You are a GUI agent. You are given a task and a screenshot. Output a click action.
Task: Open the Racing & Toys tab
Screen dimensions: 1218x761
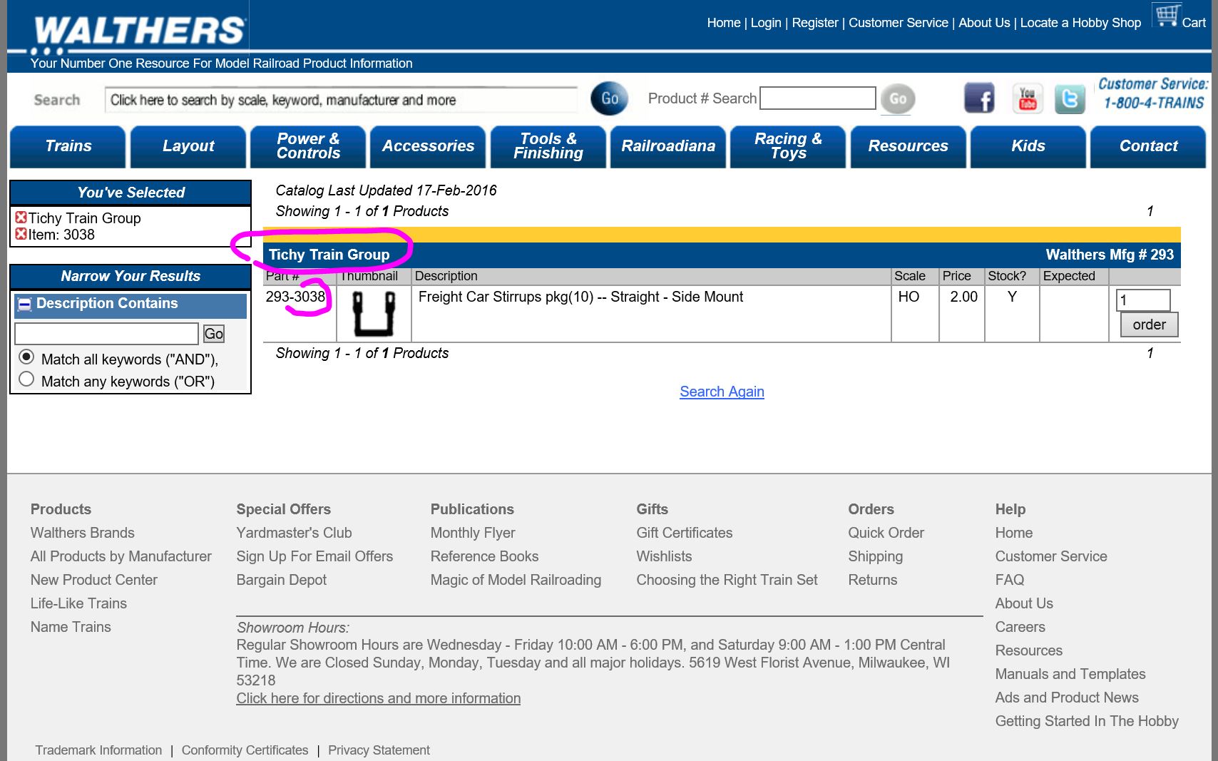point(788,146)
